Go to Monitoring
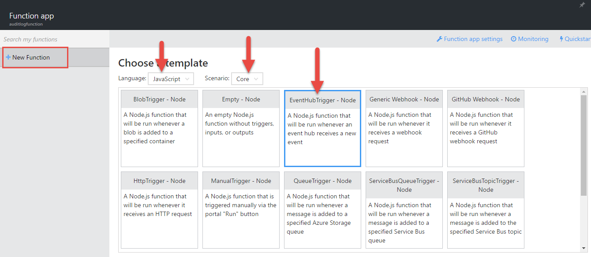 click(x=530, y=39)
